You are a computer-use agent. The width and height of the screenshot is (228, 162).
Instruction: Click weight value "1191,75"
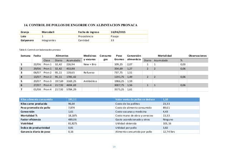(119, 77)
